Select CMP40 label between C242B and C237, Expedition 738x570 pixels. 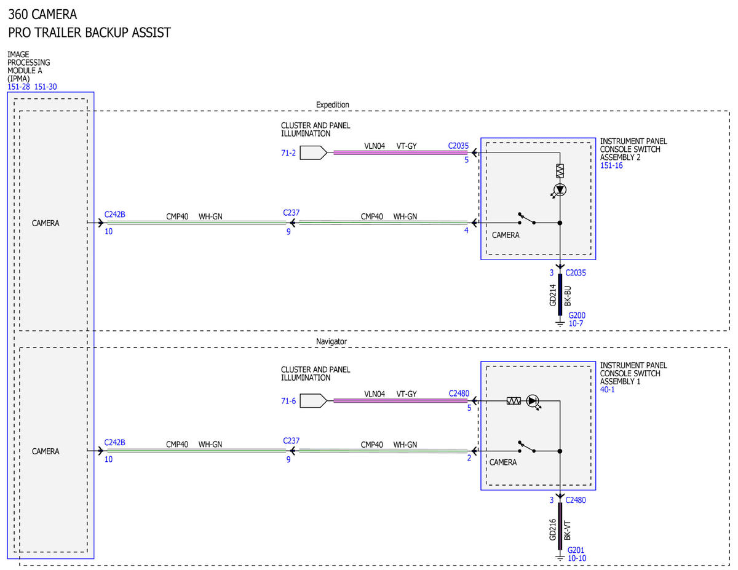[177, 216]
